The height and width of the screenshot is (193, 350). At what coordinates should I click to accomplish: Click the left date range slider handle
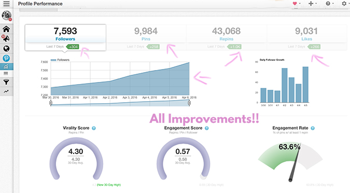pos(51,103)
